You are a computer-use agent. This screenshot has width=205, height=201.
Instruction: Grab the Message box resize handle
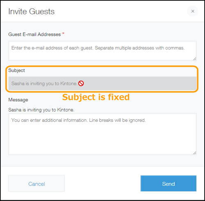tap(195, 153)
